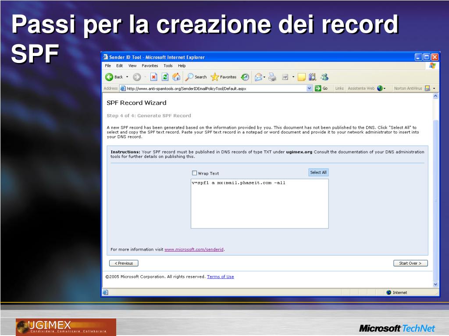
Task: Click inside the SPF record text area
Action: click(260, 204)
